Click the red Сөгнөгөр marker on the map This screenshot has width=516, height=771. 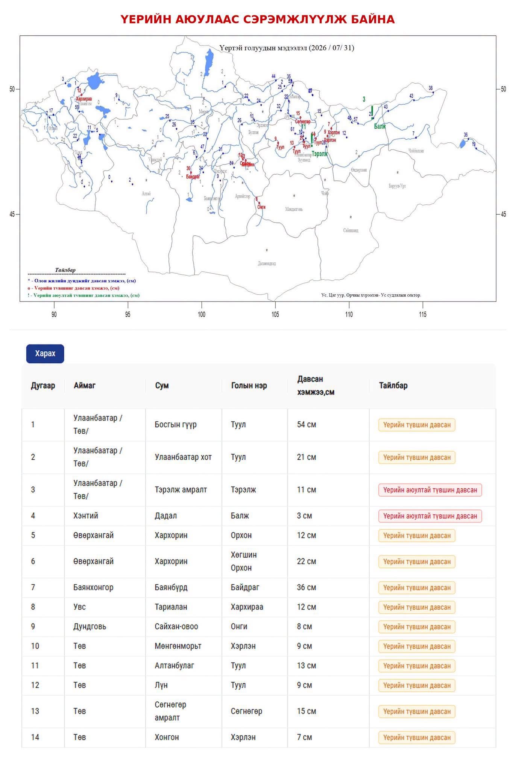point(300,117)
